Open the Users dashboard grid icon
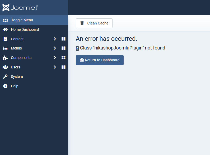 click(x=63, y=67)
